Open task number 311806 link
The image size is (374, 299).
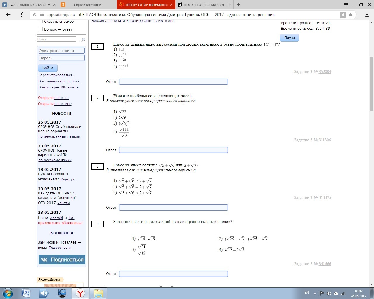coord(325,140)
